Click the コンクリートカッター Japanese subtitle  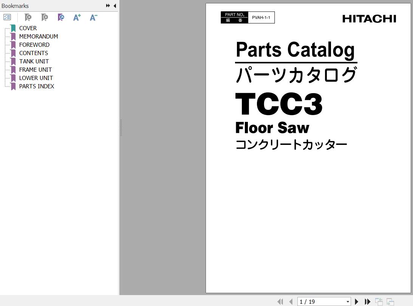pos(291,145)
